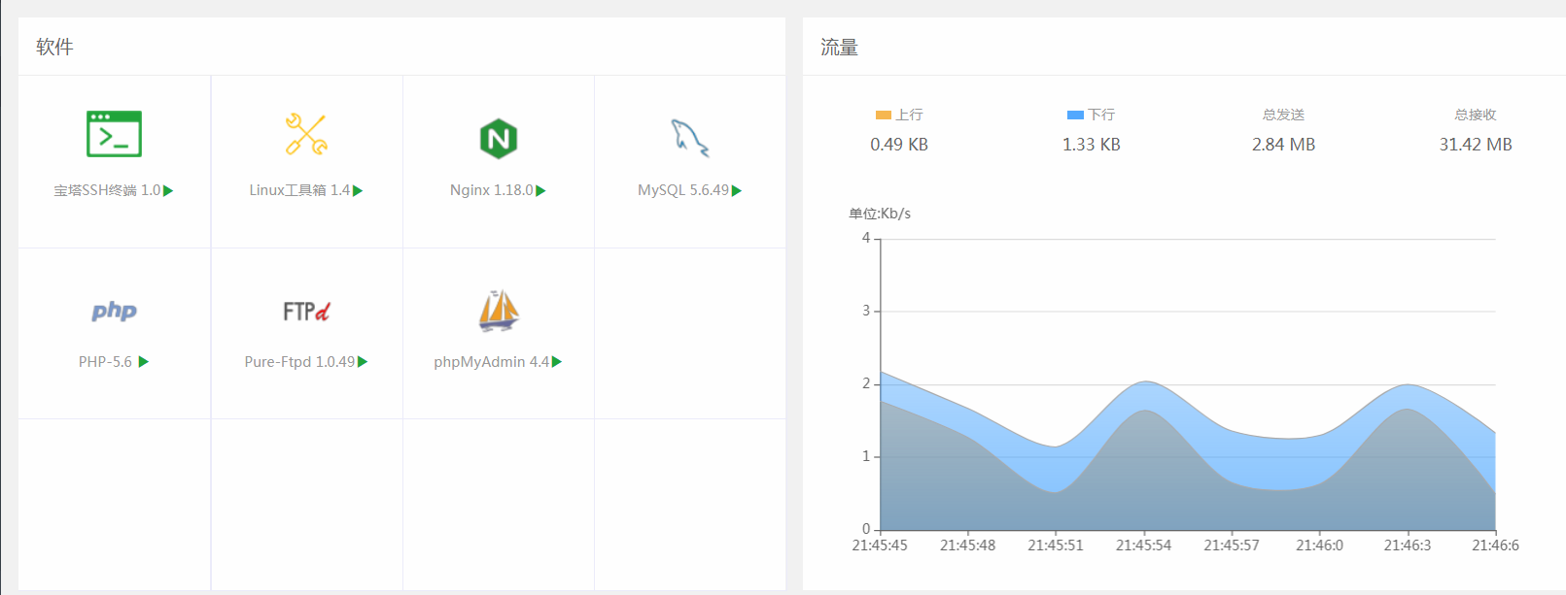
Task: Click the green arrow next to Linux工具箱 1.4
Action: click(x=358, y=190)
